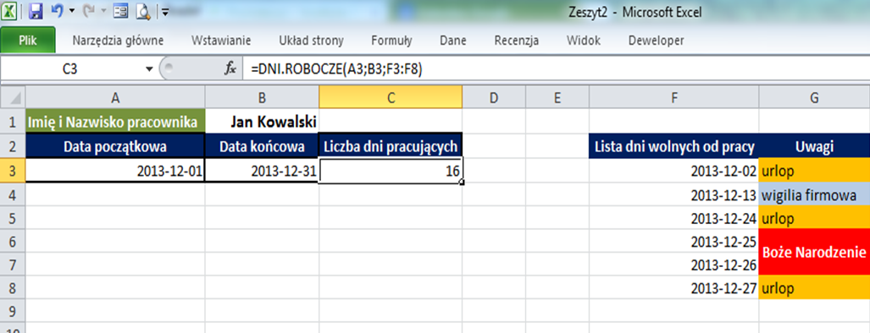Select column D header
Viewport: 870px width, 333px height.
tap(494, 98)
